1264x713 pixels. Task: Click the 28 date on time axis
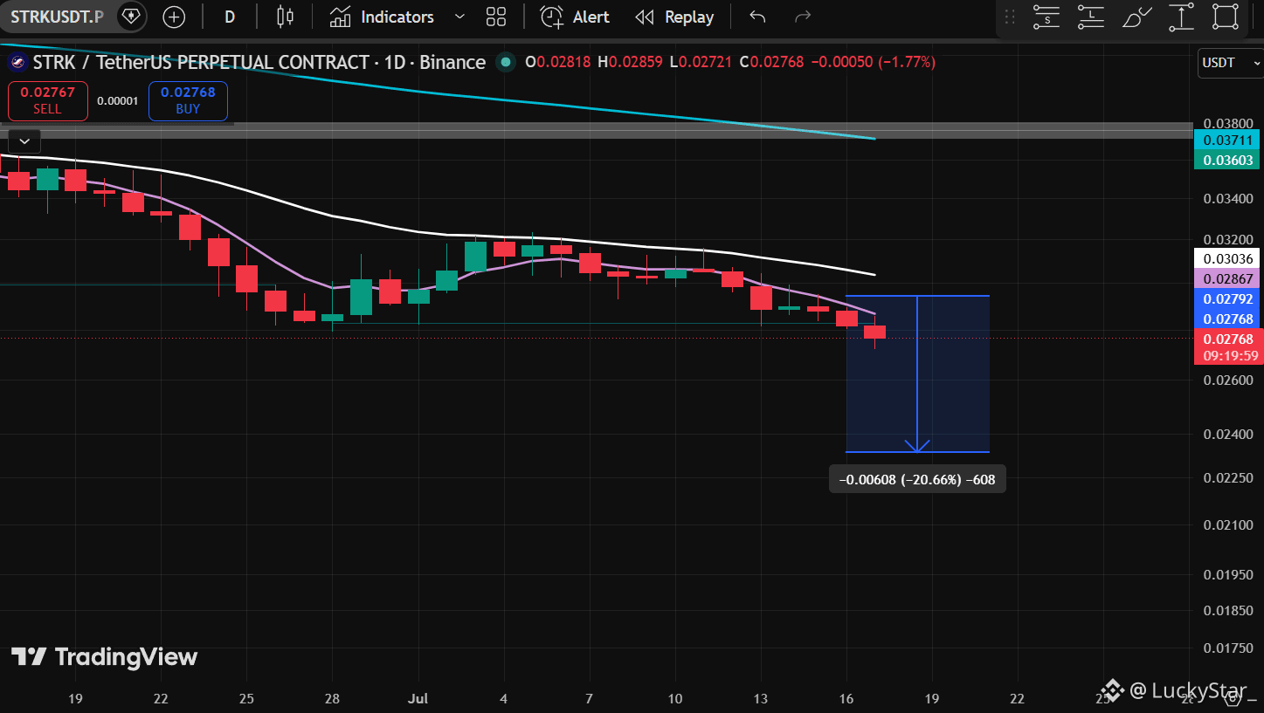click(332, 698)
